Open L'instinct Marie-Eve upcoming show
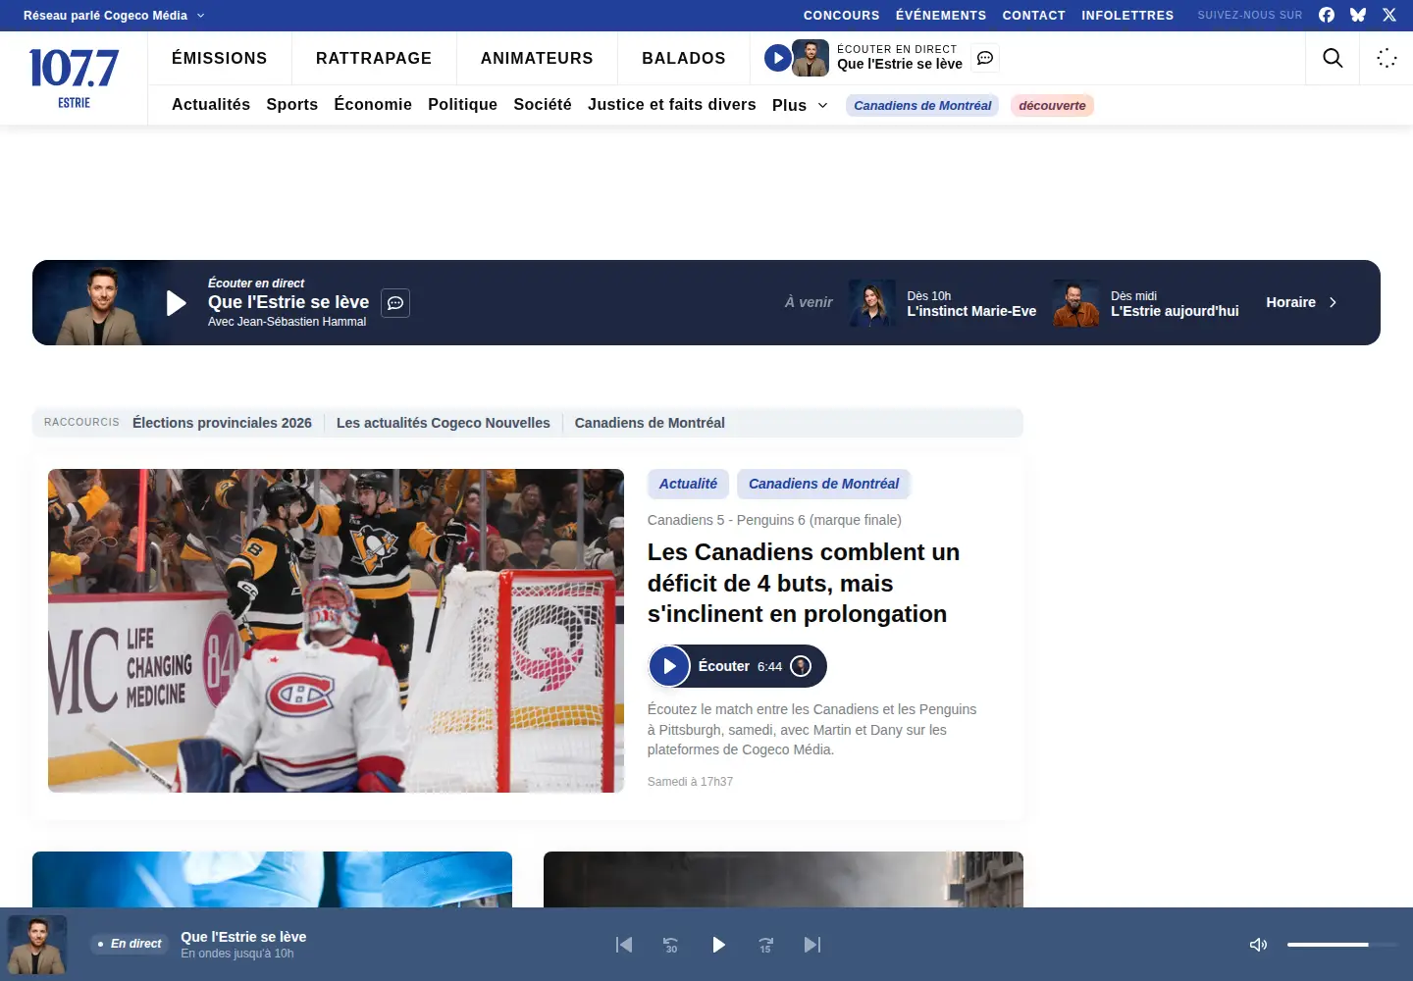 pyautogui.click(x=943, y=303)
